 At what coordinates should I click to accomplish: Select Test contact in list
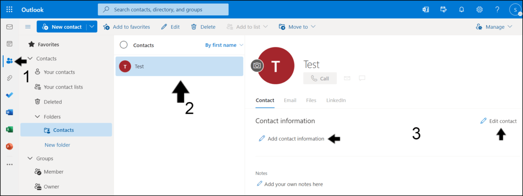pyautogui.click(x=179, y=66)
